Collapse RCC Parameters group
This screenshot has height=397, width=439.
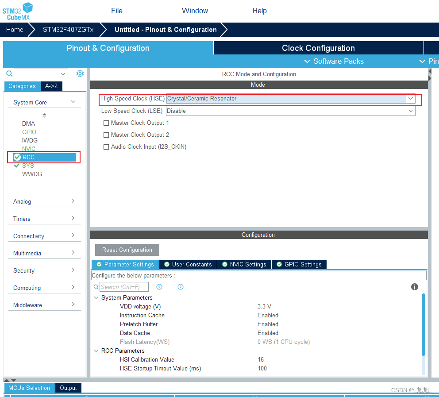pos(96,351)
